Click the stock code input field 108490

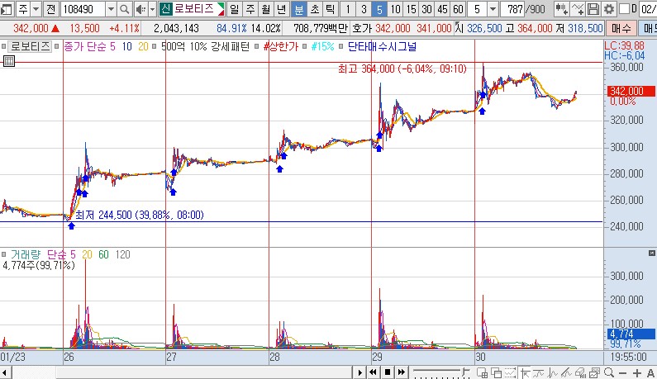tap(83, 9)
